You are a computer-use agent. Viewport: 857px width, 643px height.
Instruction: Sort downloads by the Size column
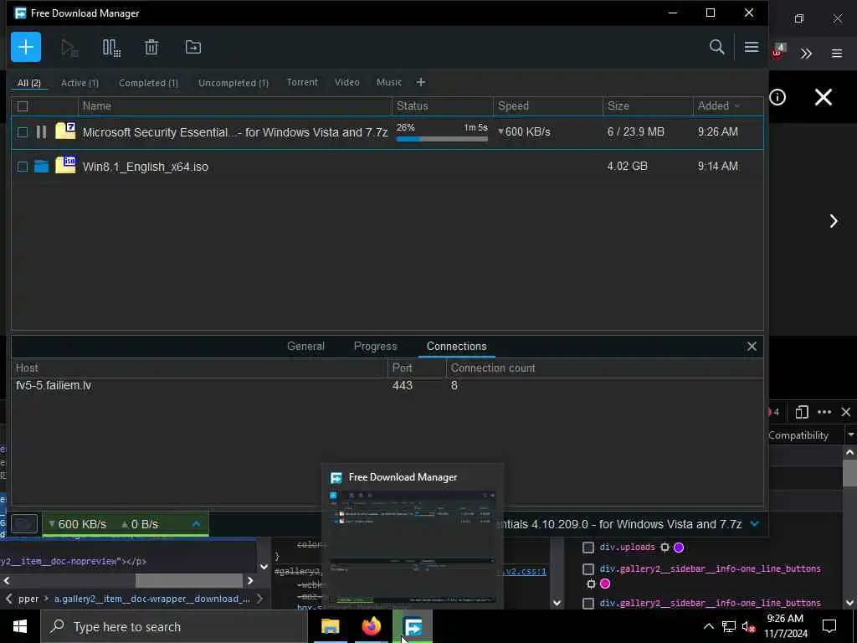[x=648, y=105]
